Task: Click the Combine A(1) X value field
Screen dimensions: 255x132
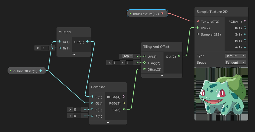Action: click(x=77, y=116)
